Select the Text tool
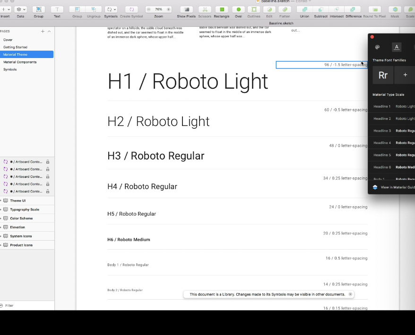This screenshot has height=335, width=415. 57,9
